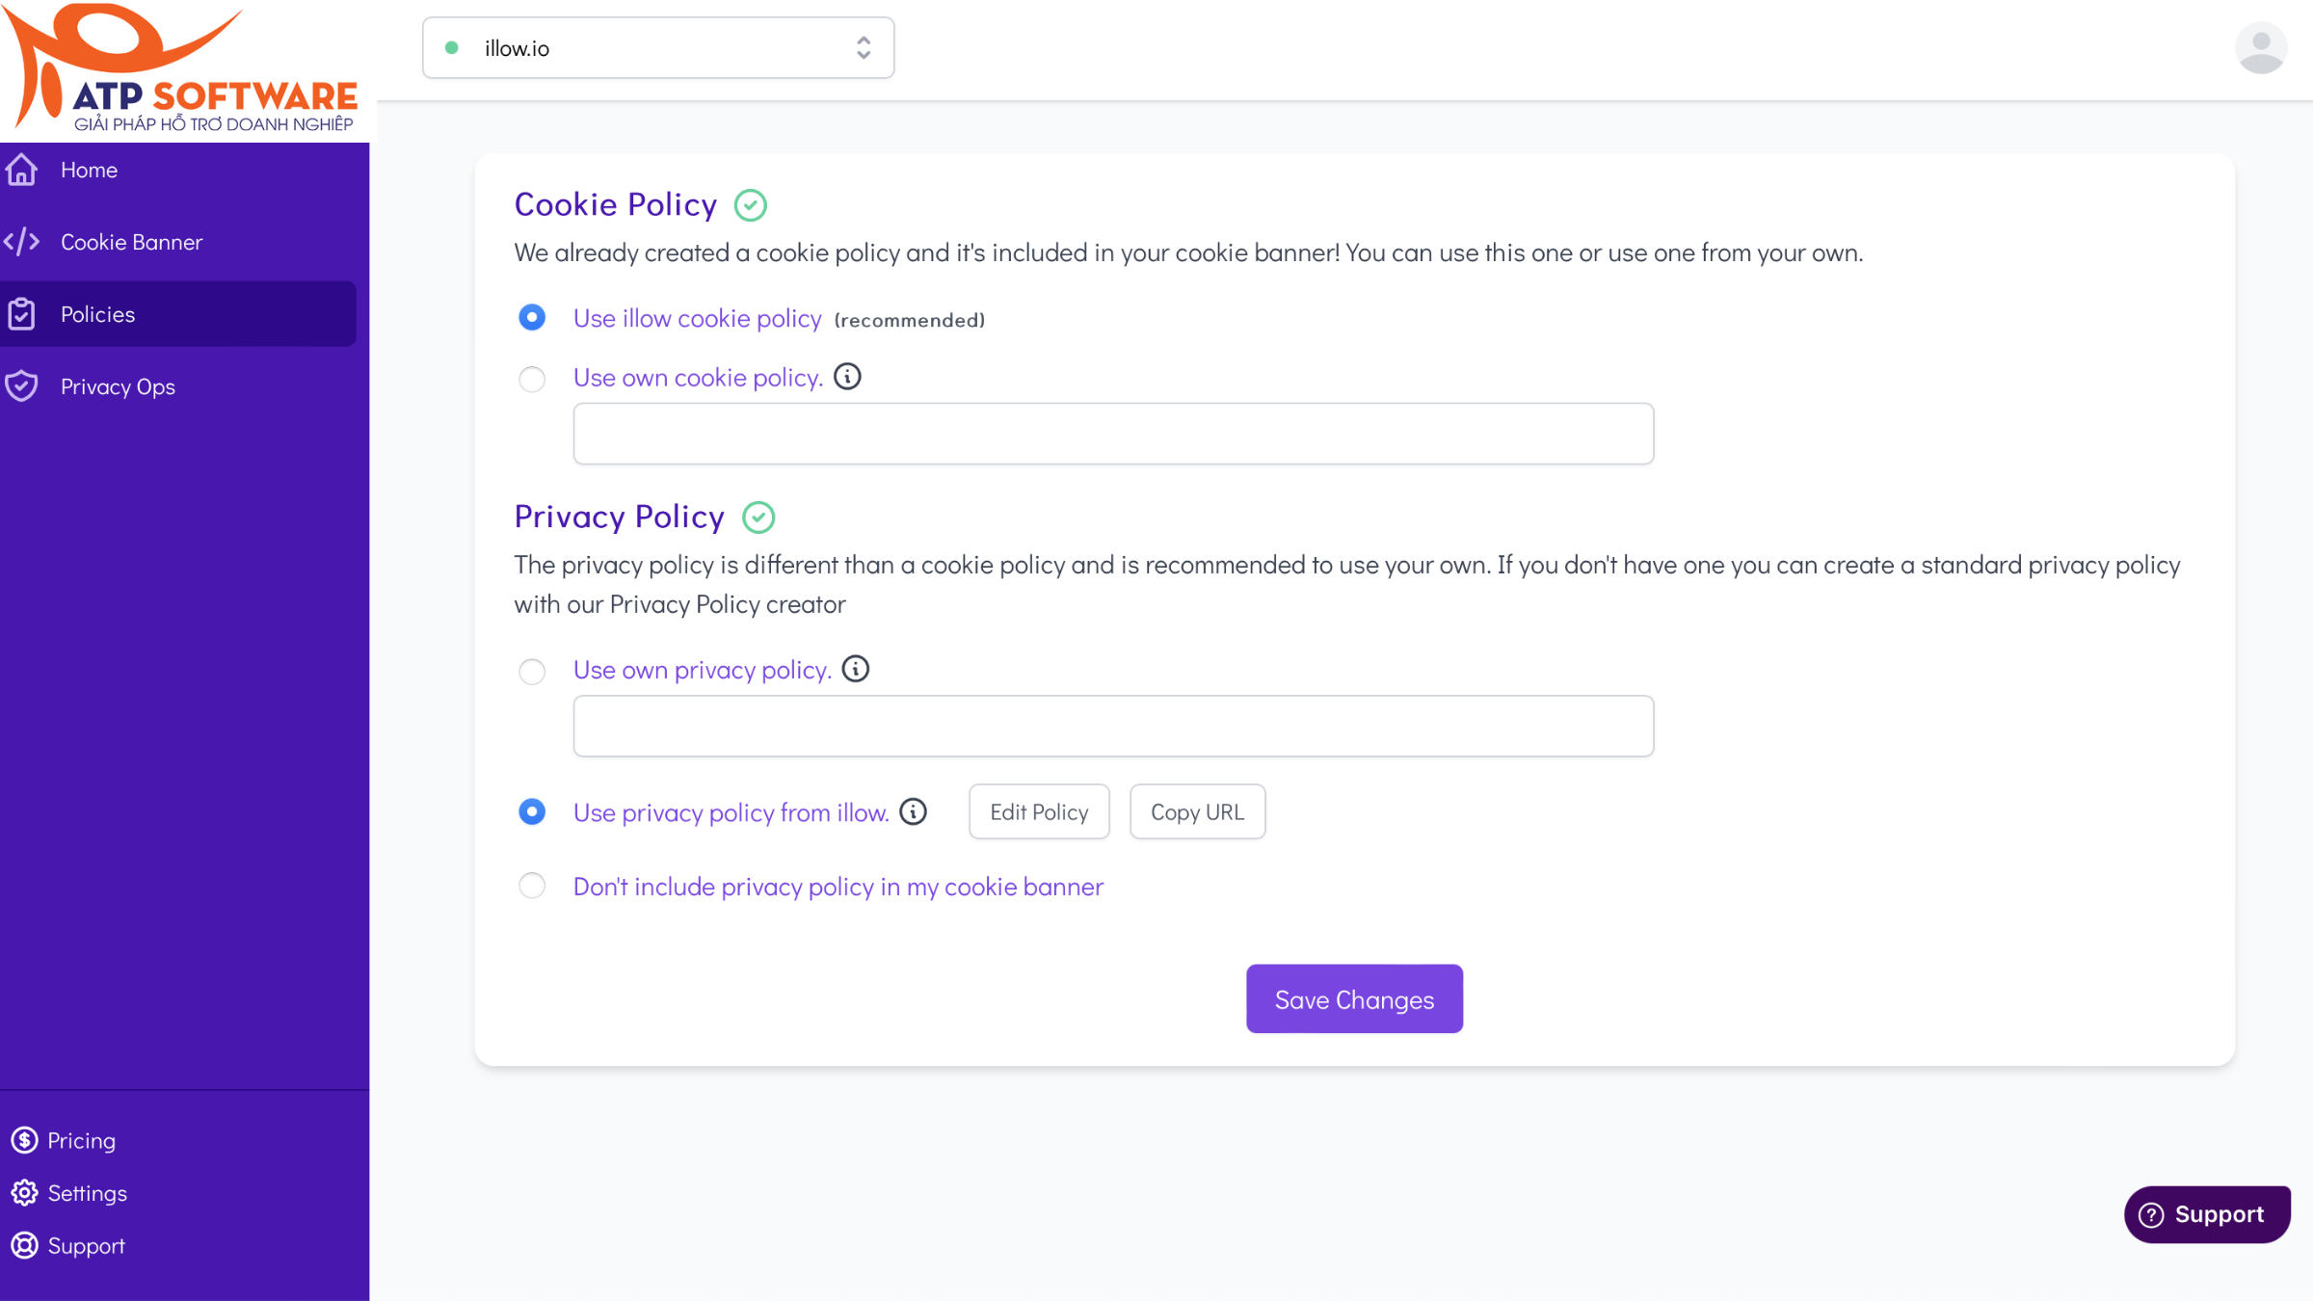This screenshot has height=1301, width=2313.
Task: Click the Privacy Ops shield icon
Action: [x=21, y=386]
